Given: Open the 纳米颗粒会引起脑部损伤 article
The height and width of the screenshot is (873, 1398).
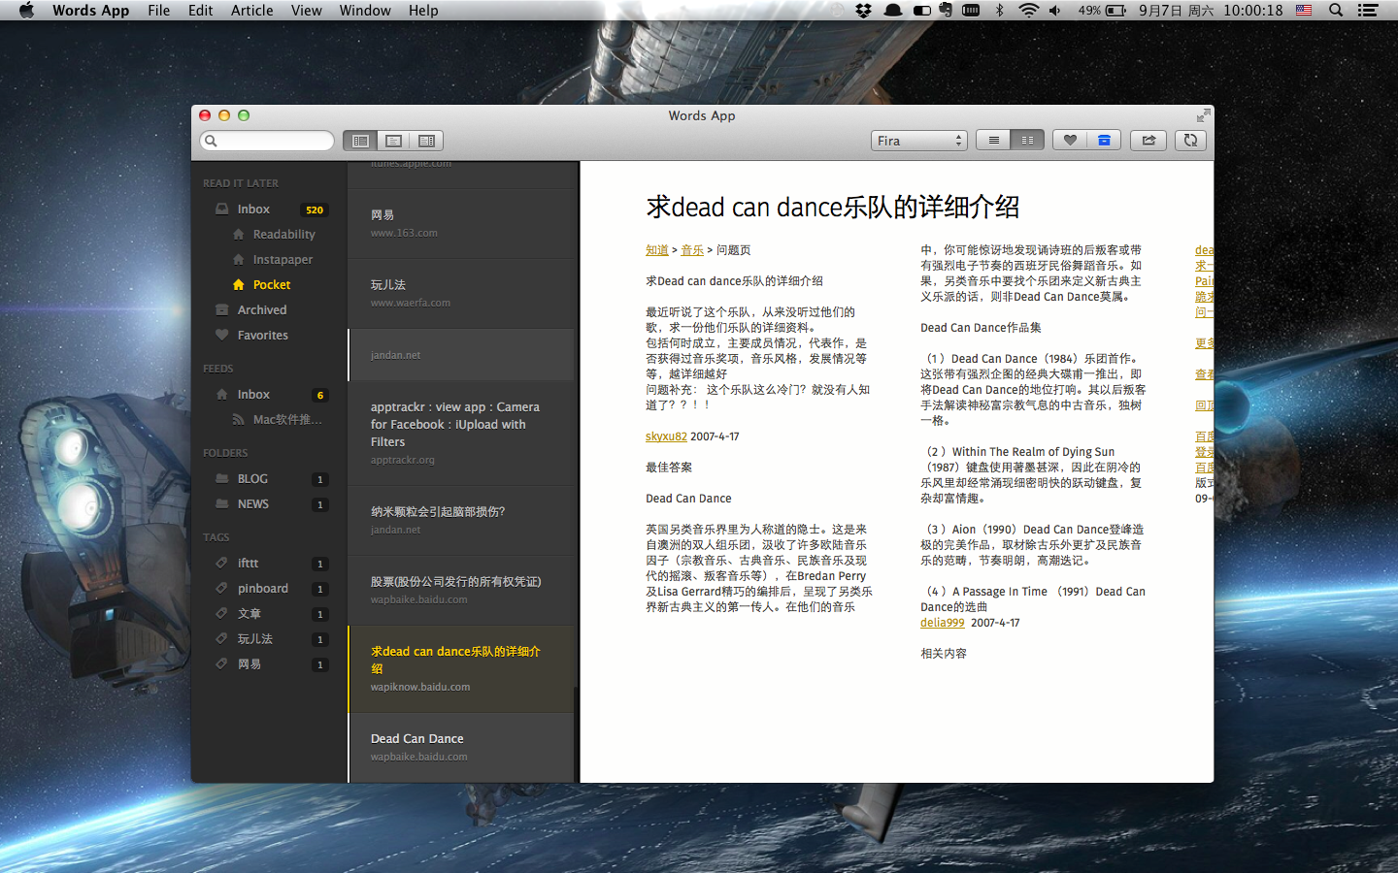Looking at the screenshot, I should (461, 521).
